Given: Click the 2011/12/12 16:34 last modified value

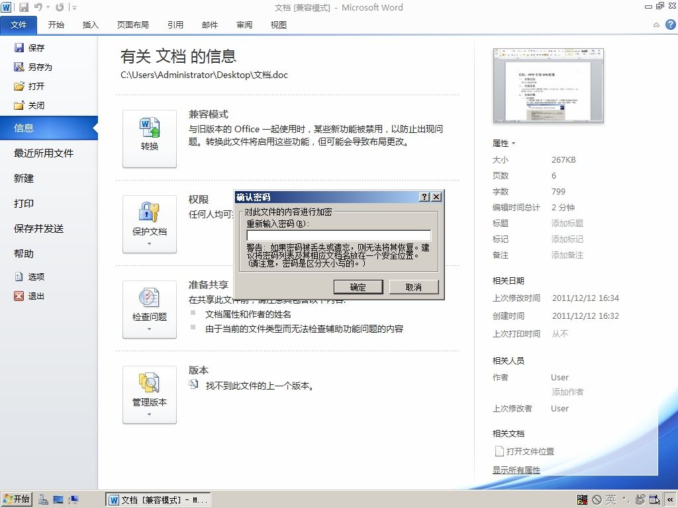Looking at the screenshot, I should (585, 298).
